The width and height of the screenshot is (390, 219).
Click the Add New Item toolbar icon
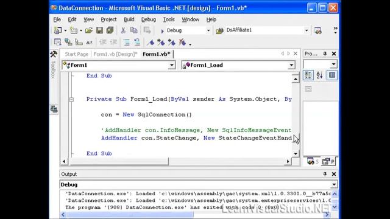pyautogui.click(x=74, y=30)
